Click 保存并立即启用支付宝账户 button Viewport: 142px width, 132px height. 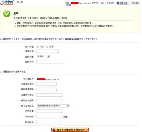pos(70,130)
